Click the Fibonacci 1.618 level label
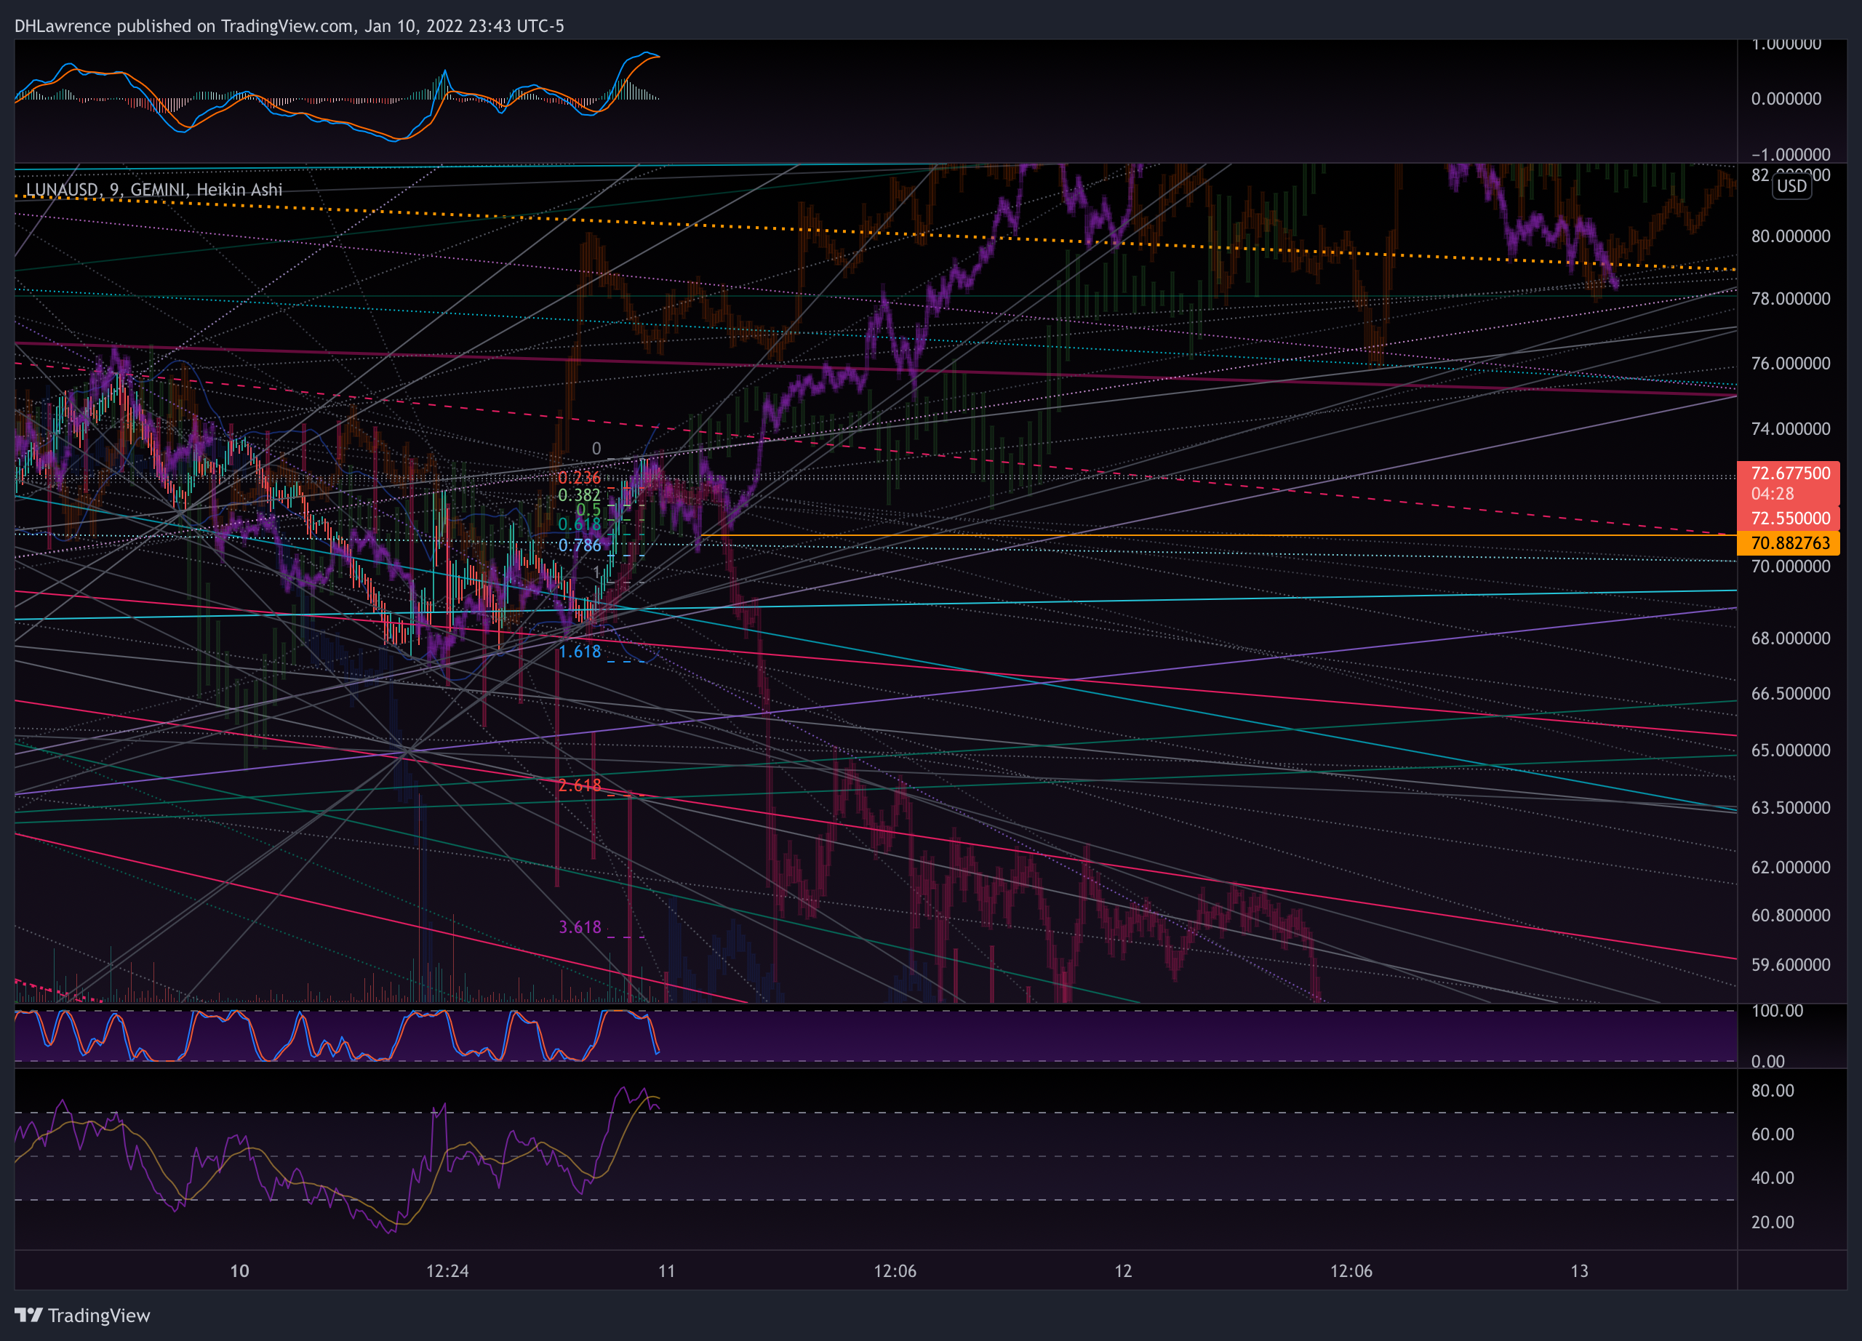The height and width of the screenshot is (1341, 1862). (579, 652)
